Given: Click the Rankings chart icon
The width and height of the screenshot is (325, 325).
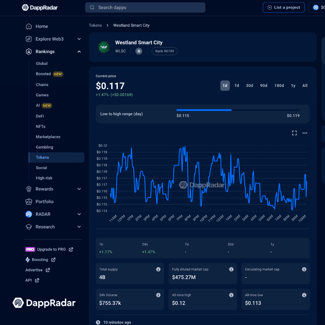Looking at the screenshot, I should (x=29, y=52).
